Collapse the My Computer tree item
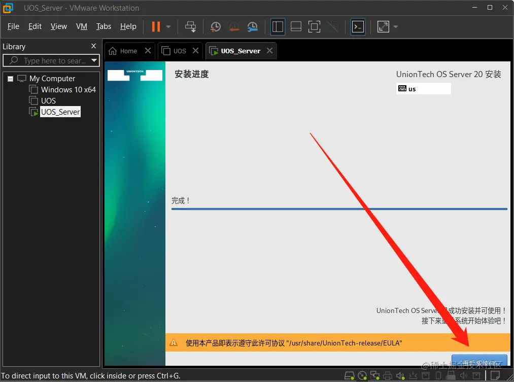 click(x=10, y=78)
